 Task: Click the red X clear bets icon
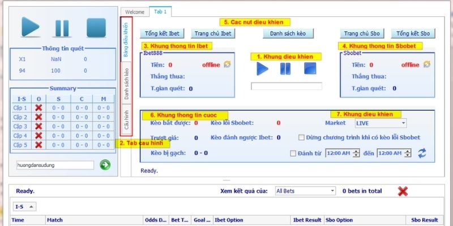(403, 191)
